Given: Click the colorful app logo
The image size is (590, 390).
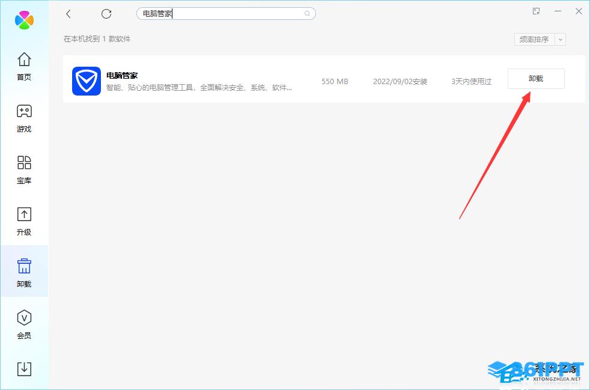Looking at the screenshot, I should pyautogui.click(x=25, y=20).
